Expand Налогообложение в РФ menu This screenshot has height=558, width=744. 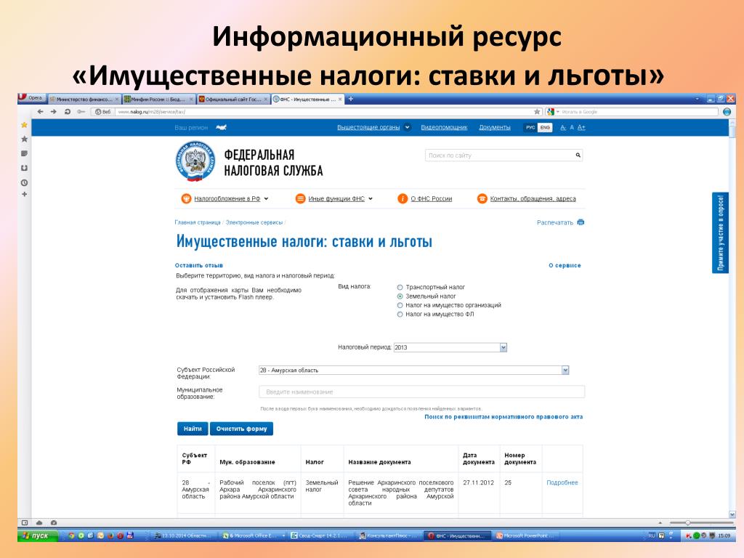[x=266, y=199]
